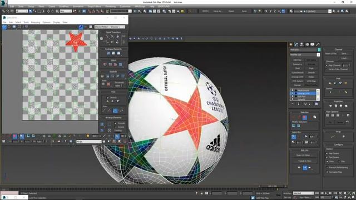
Task: Open Mapping menu in UV editor window
Action: pos(36,22)
